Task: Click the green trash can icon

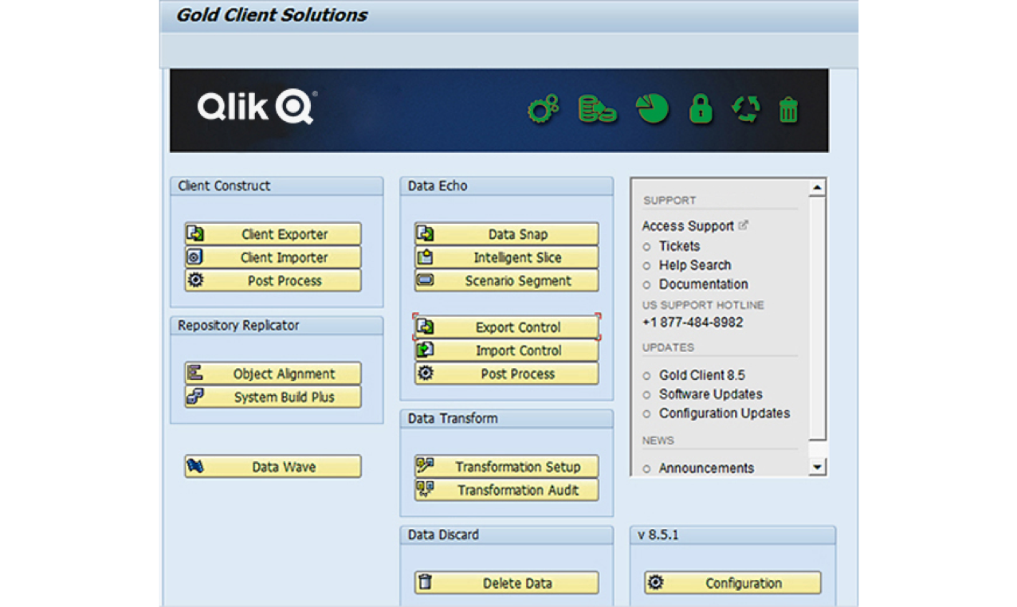Action: (x=788, y=109)
